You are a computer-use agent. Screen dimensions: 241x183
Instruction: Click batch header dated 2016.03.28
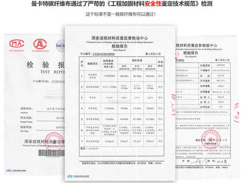[x=124, y=67]
